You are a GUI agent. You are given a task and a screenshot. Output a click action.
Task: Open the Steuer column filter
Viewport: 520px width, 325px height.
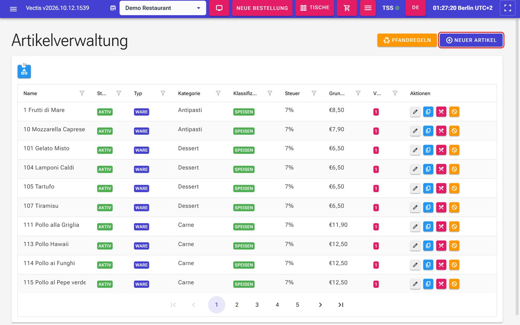click(x=314, y=93)
